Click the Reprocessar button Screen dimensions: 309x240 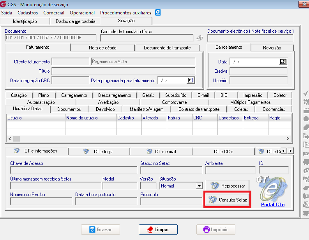(228, 186)
